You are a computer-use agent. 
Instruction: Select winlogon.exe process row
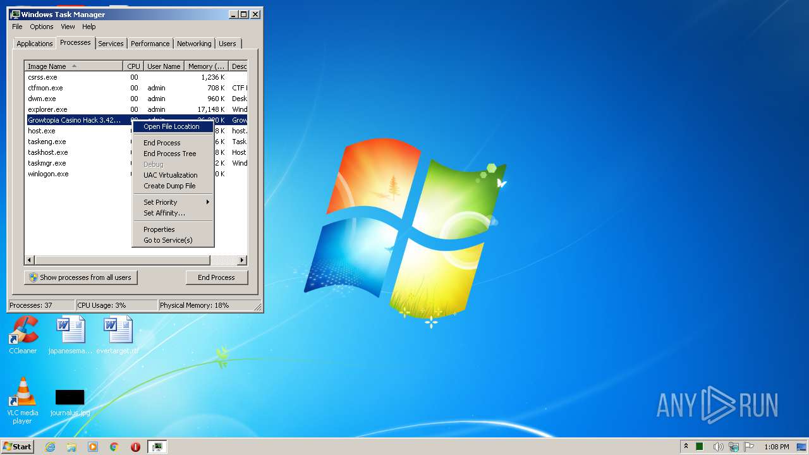click(x=78, y=174)
